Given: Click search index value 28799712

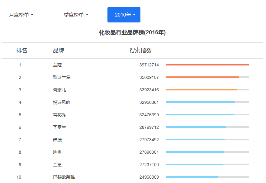Looking at the screenshot, I should click(x=149, y=127).
